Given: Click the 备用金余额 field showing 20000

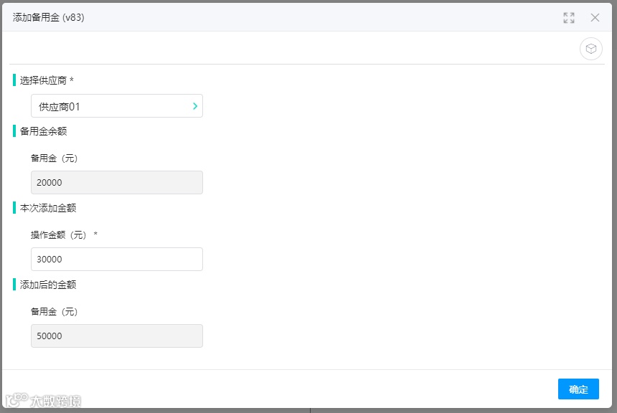Looking at the screenshot, I should [x=117, y=183].
